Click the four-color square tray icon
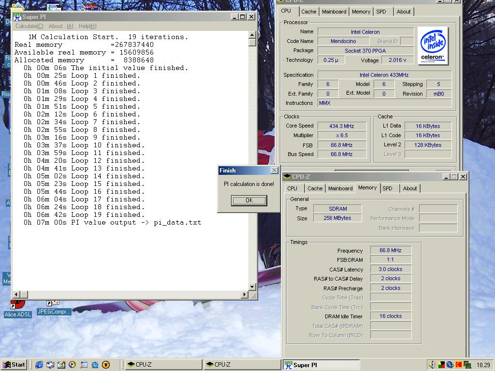The width and height of the screenshot is (495, 371). tap(441, 365)
